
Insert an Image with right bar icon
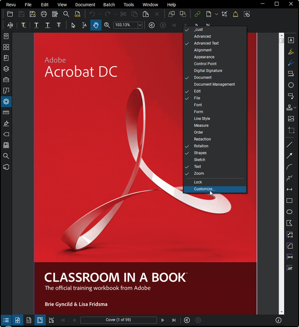[x=291, y=119]
